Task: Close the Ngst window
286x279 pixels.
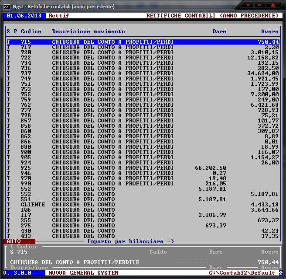Action: [x=273, y=5]
